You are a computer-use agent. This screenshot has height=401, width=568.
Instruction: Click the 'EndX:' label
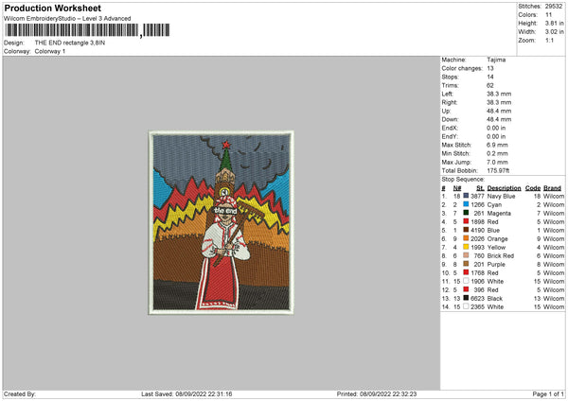tap(450, 128)
